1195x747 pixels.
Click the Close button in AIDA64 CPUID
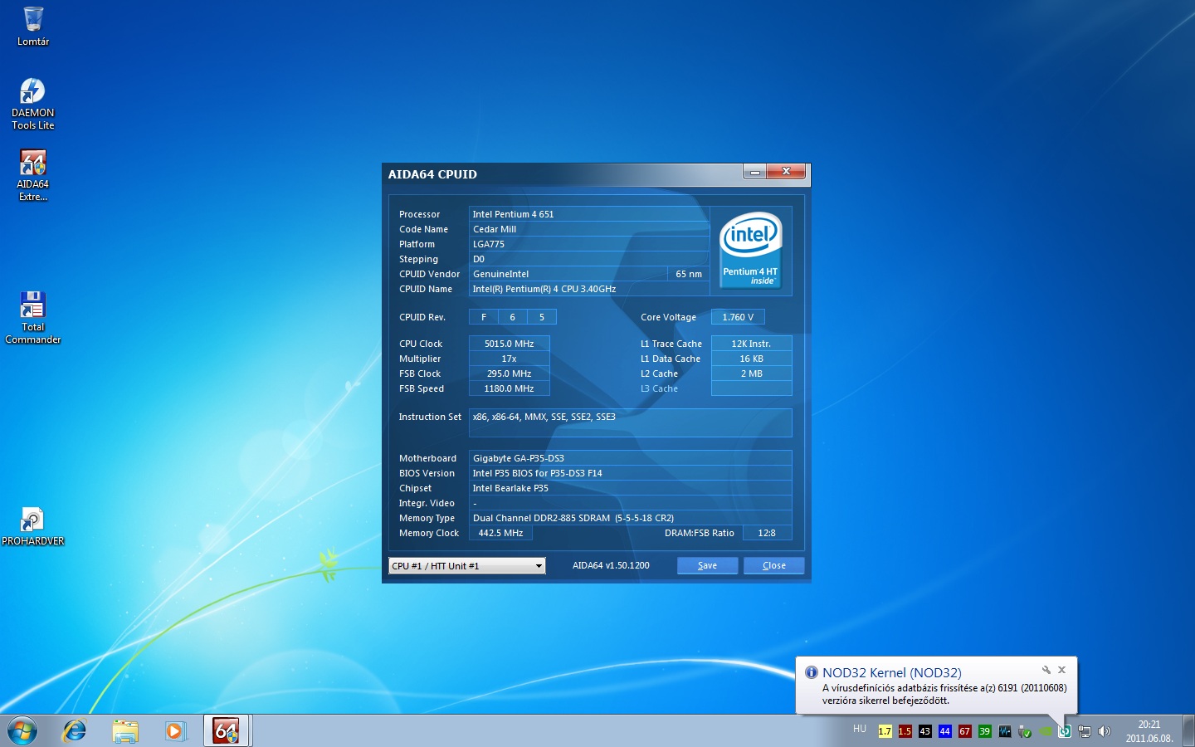(773, 565)
